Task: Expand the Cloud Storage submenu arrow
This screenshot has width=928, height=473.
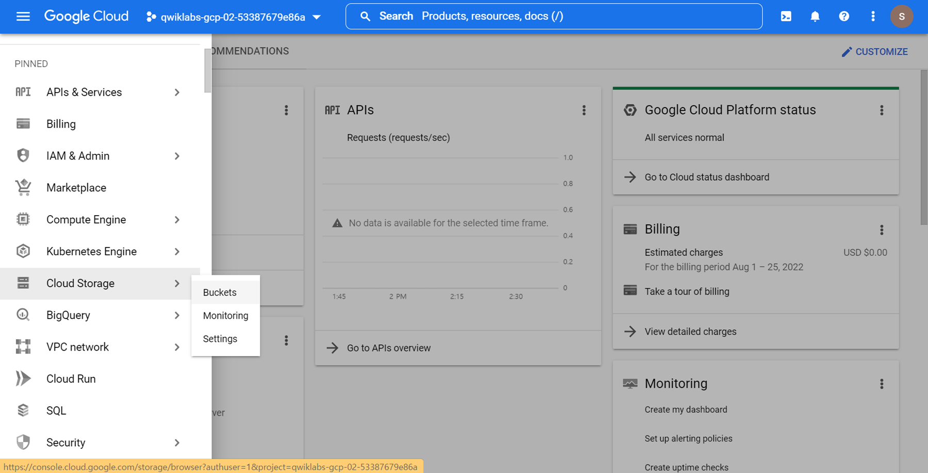Action: [177, 284]
